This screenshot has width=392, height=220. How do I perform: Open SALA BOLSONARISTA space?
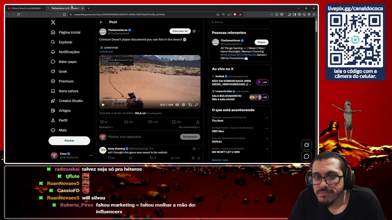tap(240, 96)
